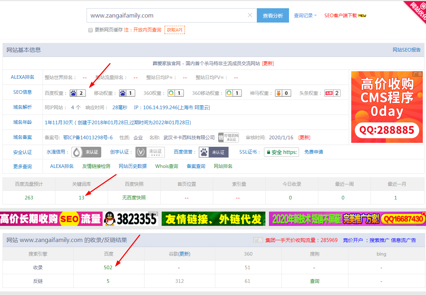The width and height of the screenshot is (426, 295).
Task: Click the 获取API button
Action: tap(175, 30)
